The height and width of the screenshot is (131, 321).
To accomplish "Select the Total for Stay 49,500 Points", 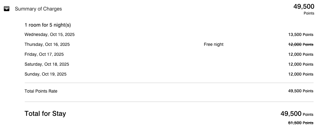I will (x=297, y=114).
